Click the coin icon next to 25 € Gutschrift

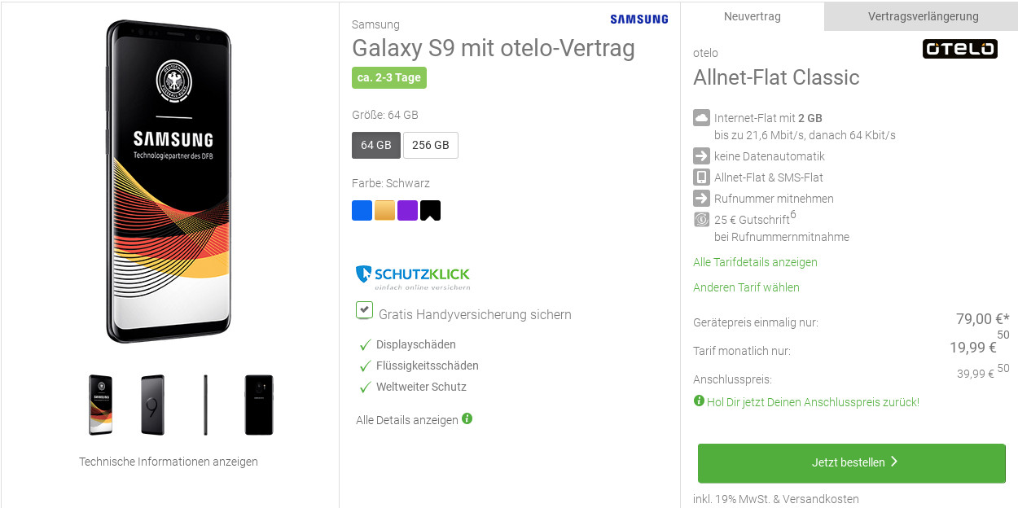click(701, 219)
